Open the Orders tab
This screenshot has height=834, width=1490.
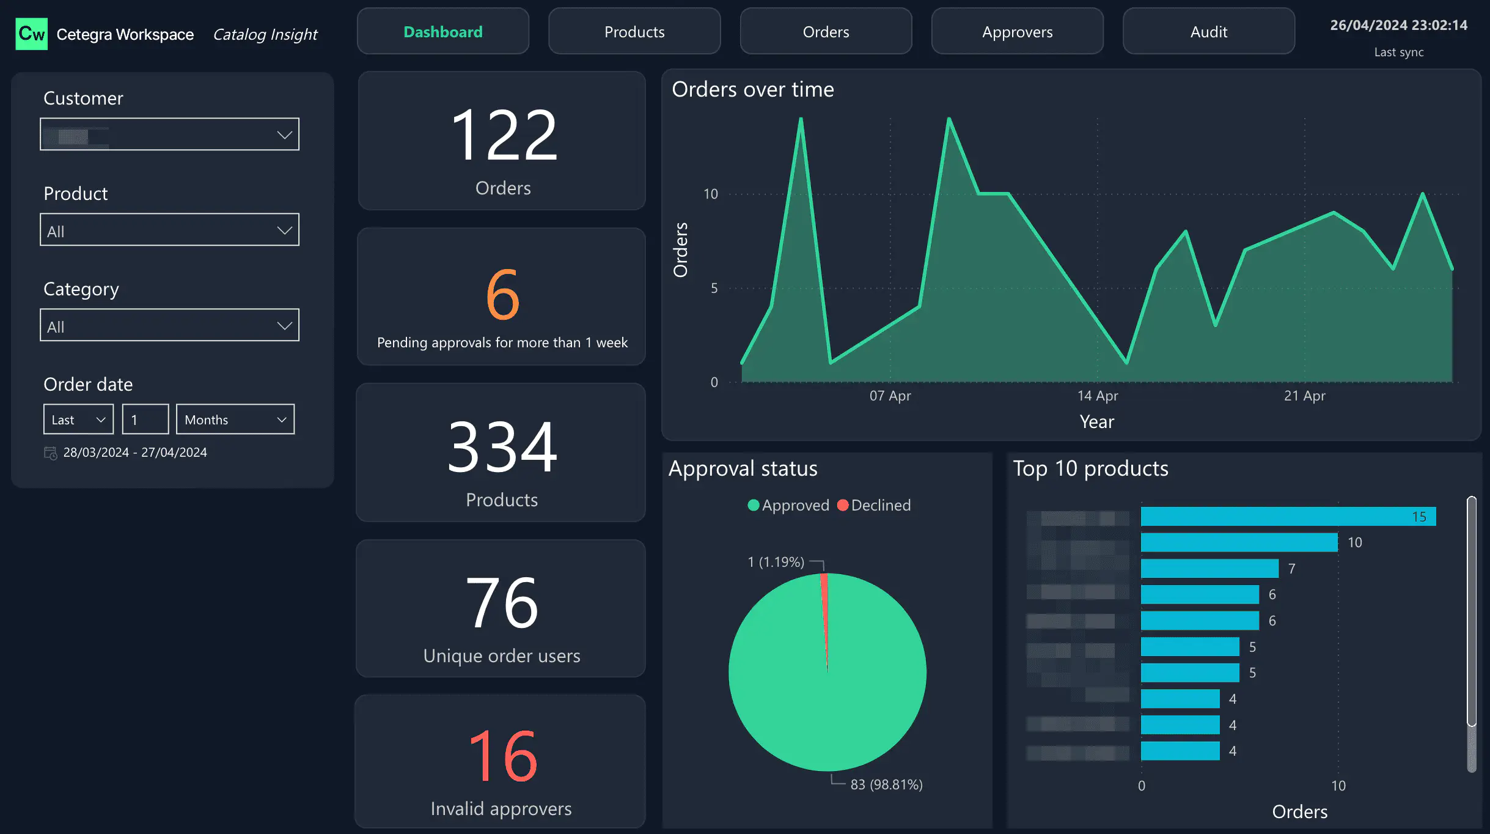pos(826,32)
